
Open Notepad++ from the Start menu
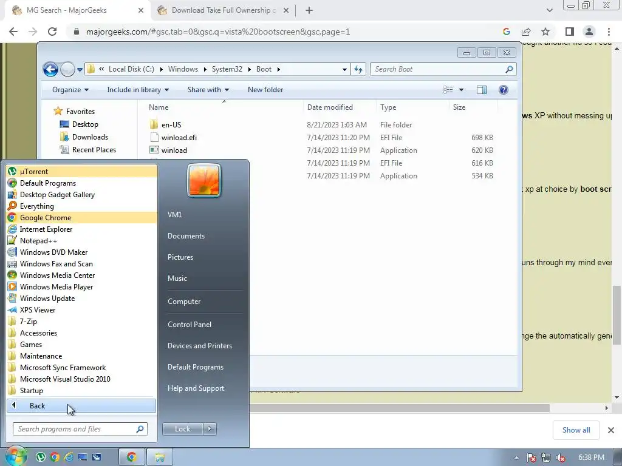tap(82, 240)
